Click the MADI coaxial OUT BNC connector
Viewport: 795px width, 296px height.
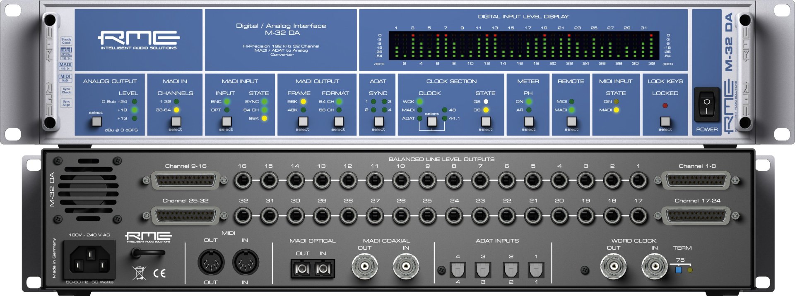click(x=365, y=266)
